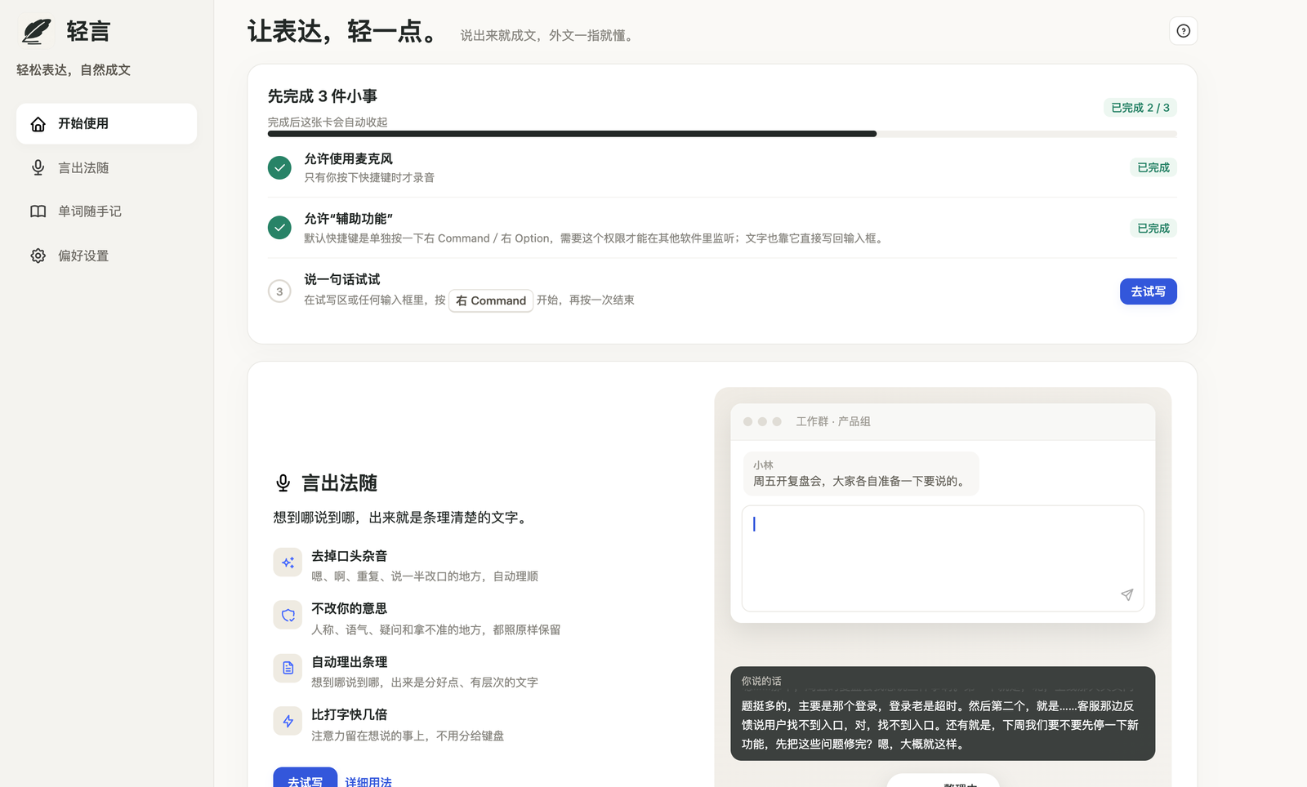Click the microphone icon next to sidebar 言出法随
Image resolution: width=1307 pixels, height=787 pixels.
[38, 167]
